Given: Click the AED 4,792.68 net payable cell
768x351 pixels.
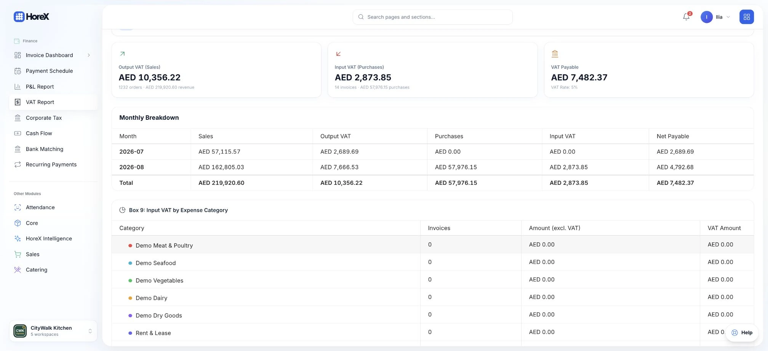Looking at the screenshot, I should (x=675, y=167).
